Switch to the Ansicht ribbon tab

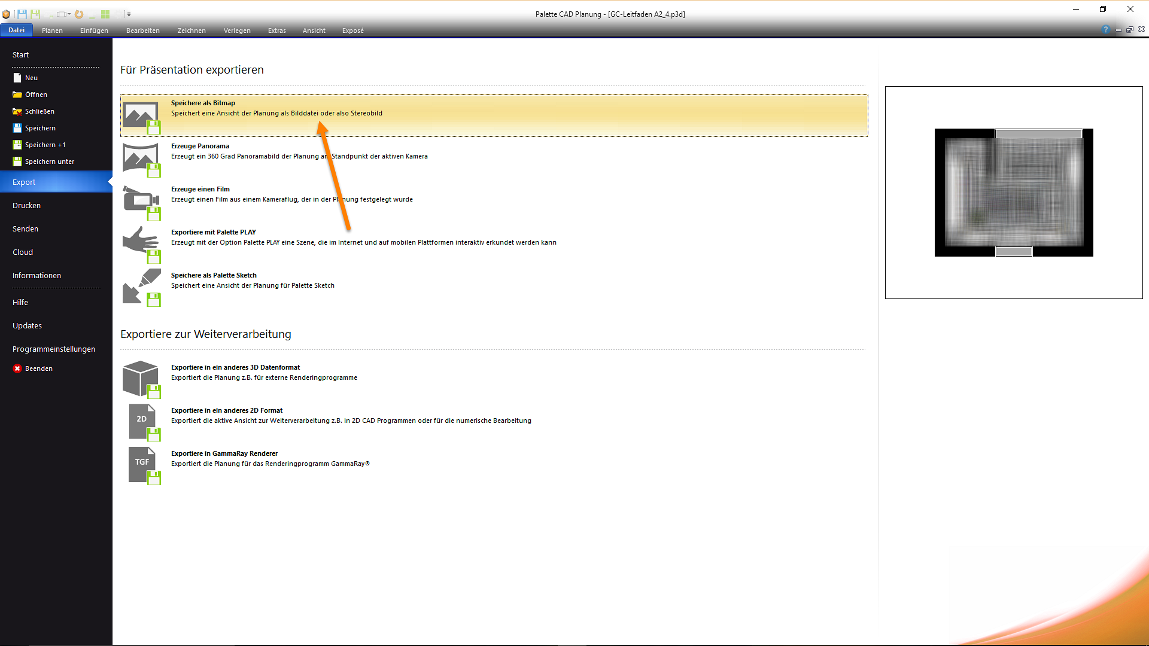pos(314,31)
